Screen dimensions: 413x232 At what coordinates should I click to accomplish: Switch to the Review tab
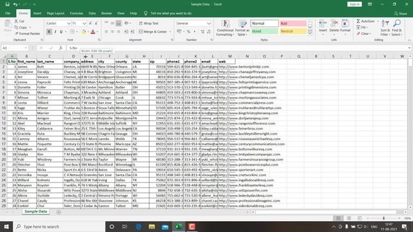tap(106, 13)
